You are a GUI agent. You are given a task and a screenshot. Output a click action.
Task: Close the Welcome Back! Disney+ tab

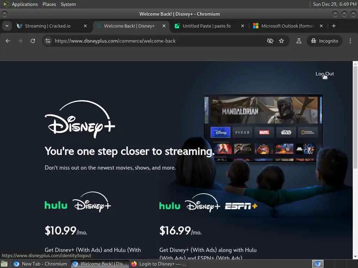[x=164, y=26]
